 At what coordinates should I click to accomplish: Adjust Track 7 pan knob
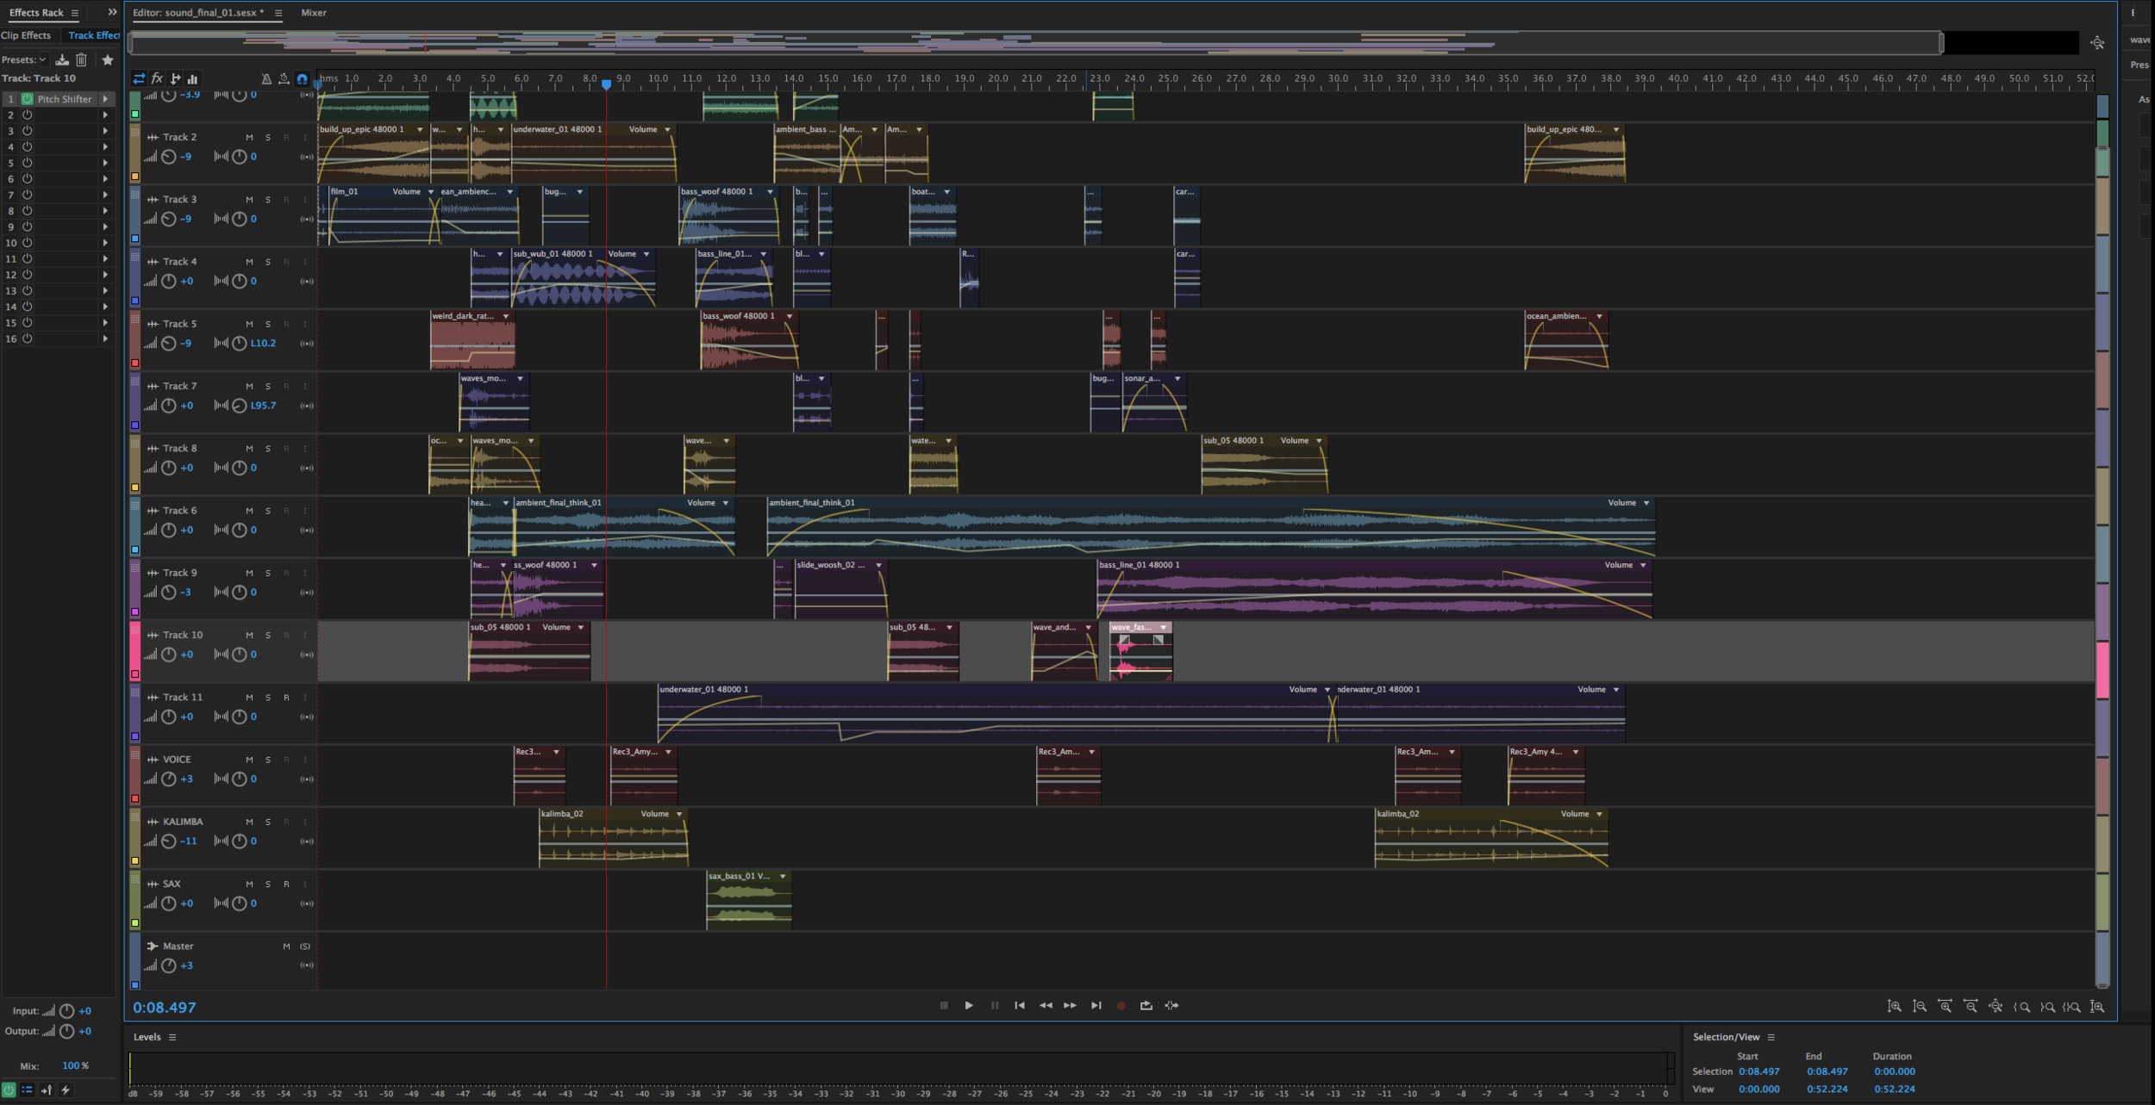tap(240, 406)
